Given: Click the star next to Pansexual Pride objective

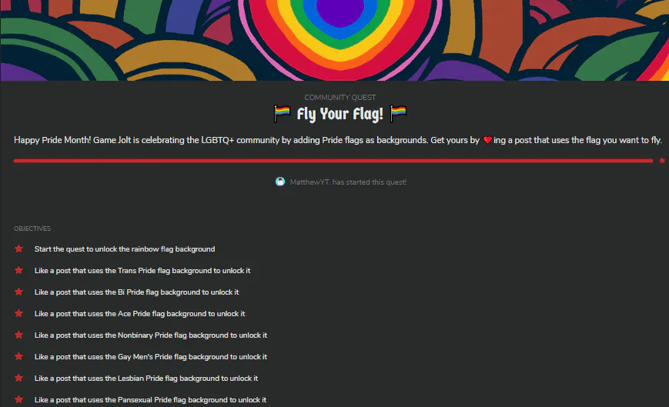Looking at the screenshot, I should tap(18, 399).
